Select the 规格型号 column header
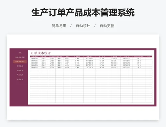The image size is (166, 127). [x=59, y=57]
